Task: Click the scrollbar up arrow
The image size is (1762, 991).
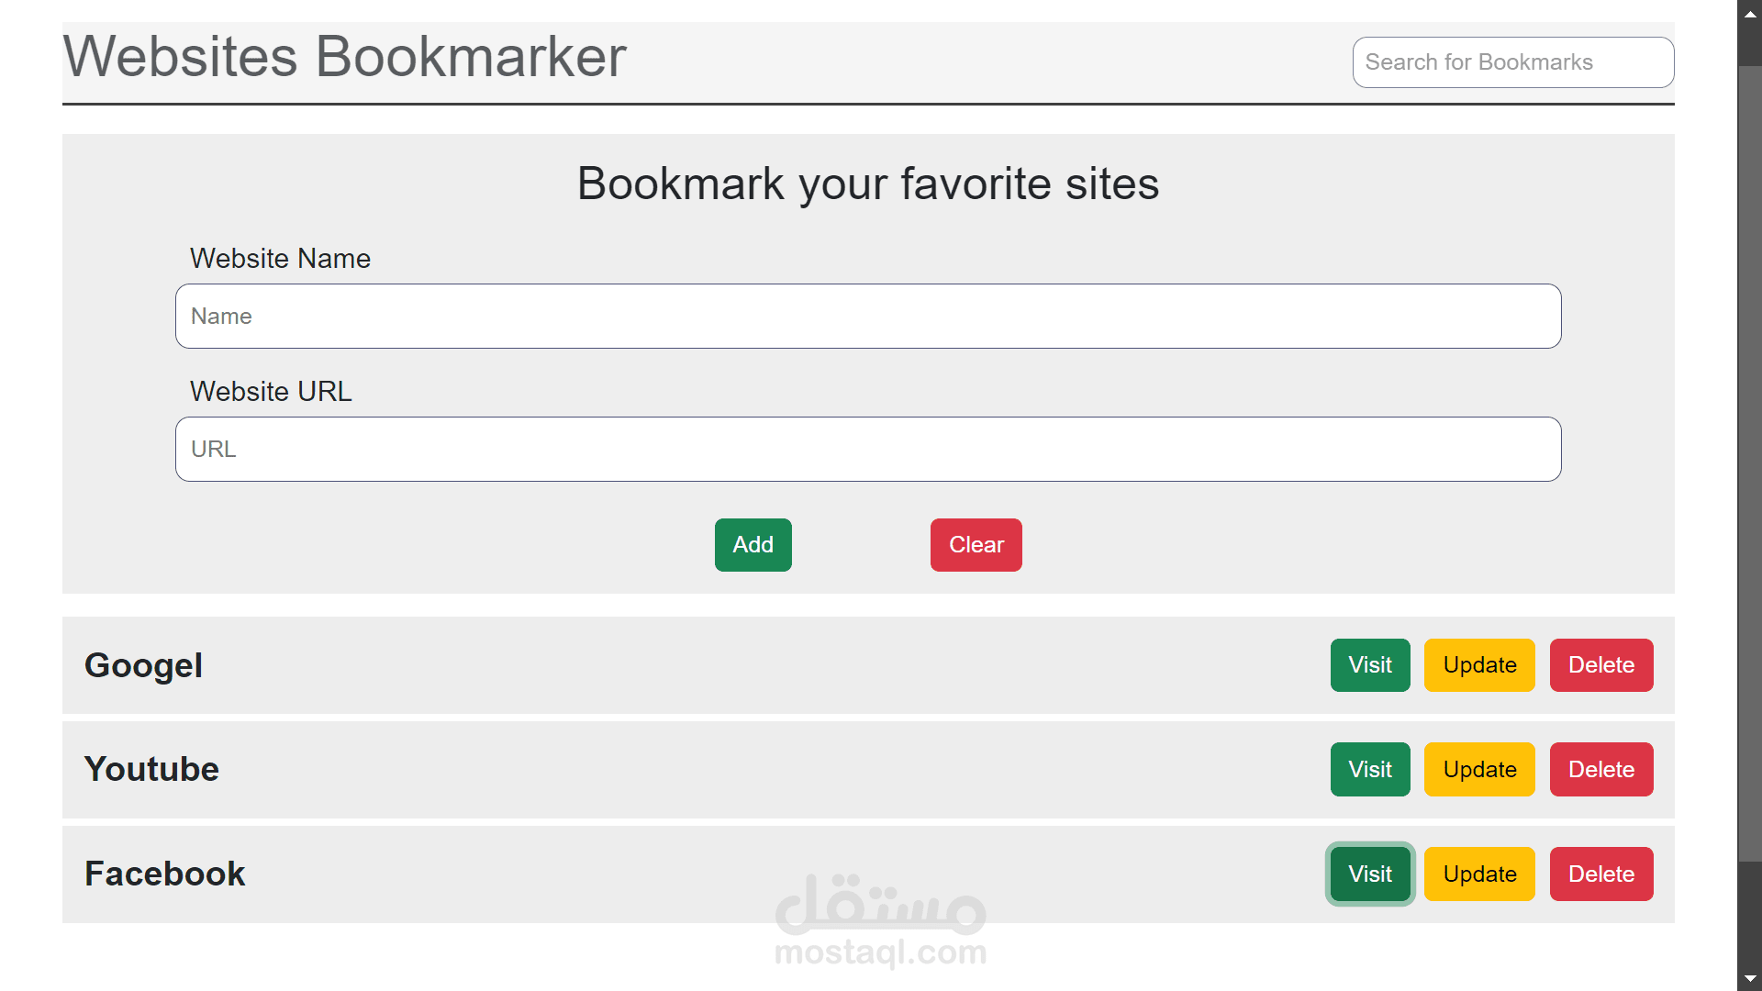Action: [1750, 14]
